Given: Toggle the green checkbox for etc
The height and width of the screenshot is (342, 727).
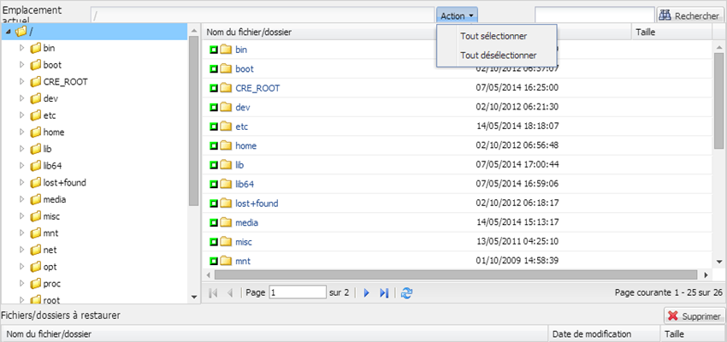Looking at the screenshot, I should coord(214,127).
